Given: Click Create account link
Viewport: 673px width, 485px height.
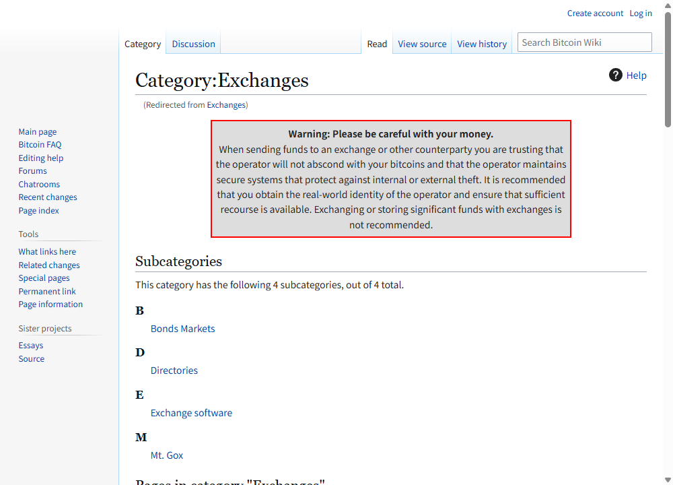Looking at the screenshot, I should (595, 13).
